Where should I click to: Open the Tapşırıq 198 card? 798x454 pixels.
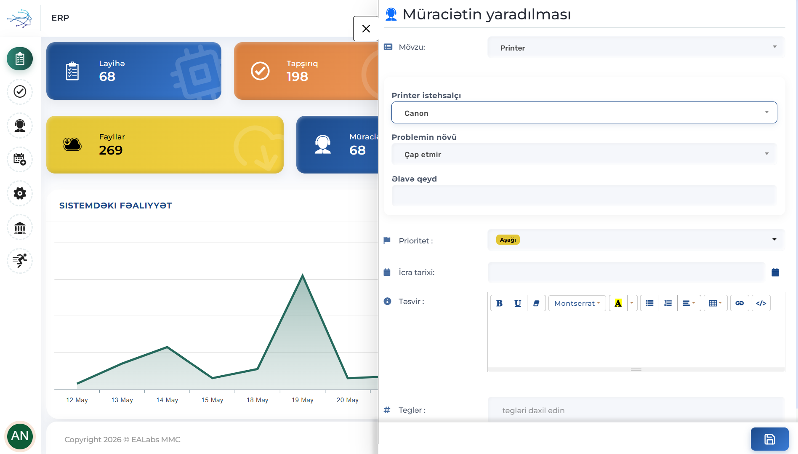pyautogui.click(x=306, y=71)
